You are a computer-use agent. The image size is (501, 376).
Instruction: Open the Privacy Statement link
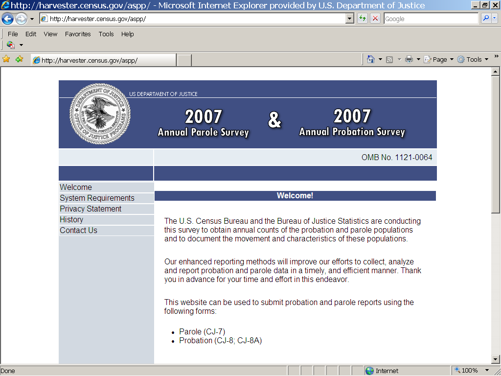[91, 209]
